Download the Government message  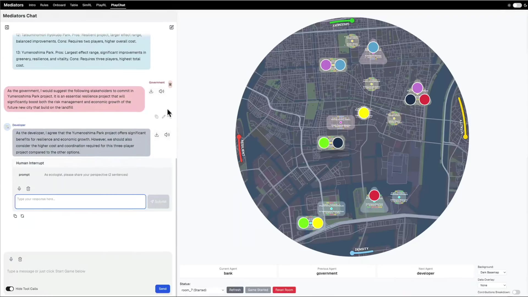point(151,91)
